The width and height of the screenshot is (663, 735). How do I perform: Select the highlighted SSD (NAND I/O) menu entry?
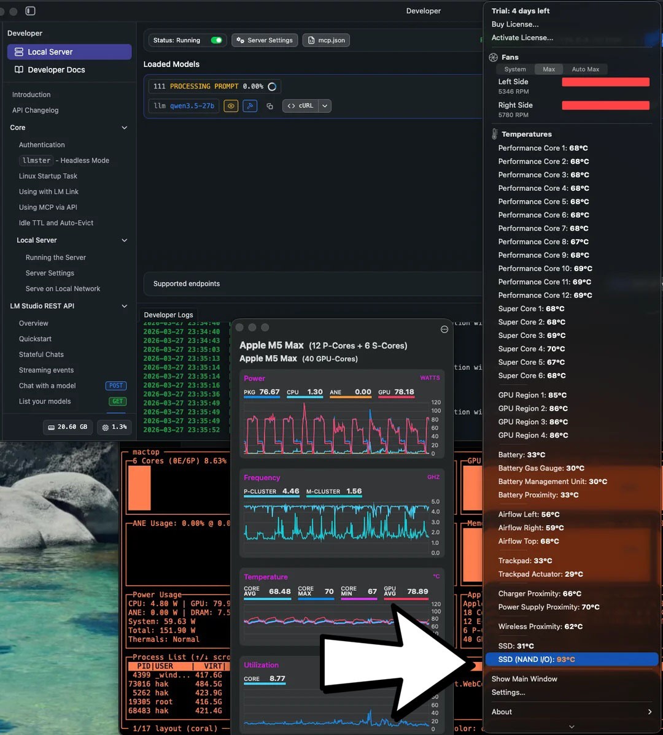pos(572,660)
